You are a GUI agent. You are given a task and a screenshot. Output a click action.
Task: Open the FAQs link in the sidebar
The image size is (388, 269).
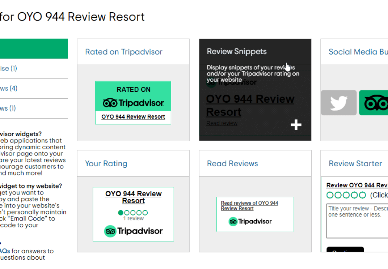pyautogui.click(x=5, y=251)
